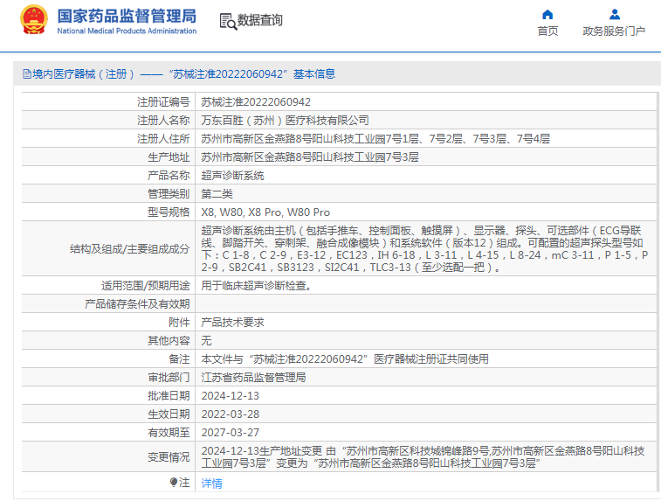Click the 备注 row label
The width and height of the screenshot is (661, 501).
[x=179, y=359]
